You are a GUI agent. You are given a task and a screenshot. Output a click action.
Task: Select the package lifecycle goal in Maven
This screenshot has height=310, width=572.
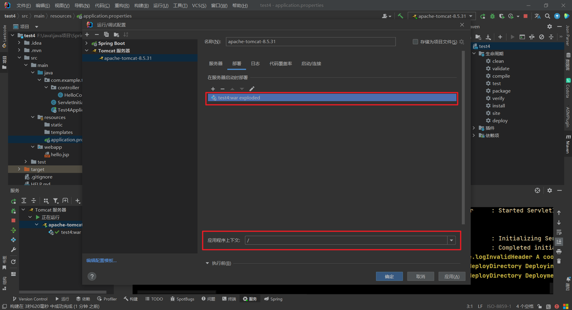click(501, 91)
